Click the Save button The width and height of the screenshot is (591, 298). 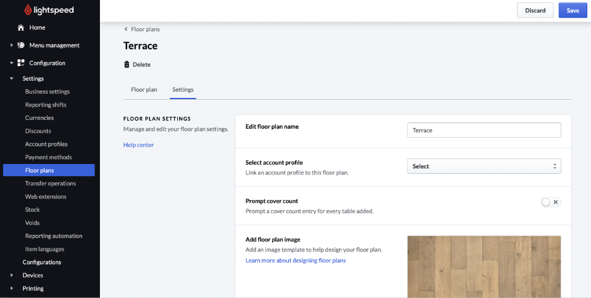[x=572, y=10]
